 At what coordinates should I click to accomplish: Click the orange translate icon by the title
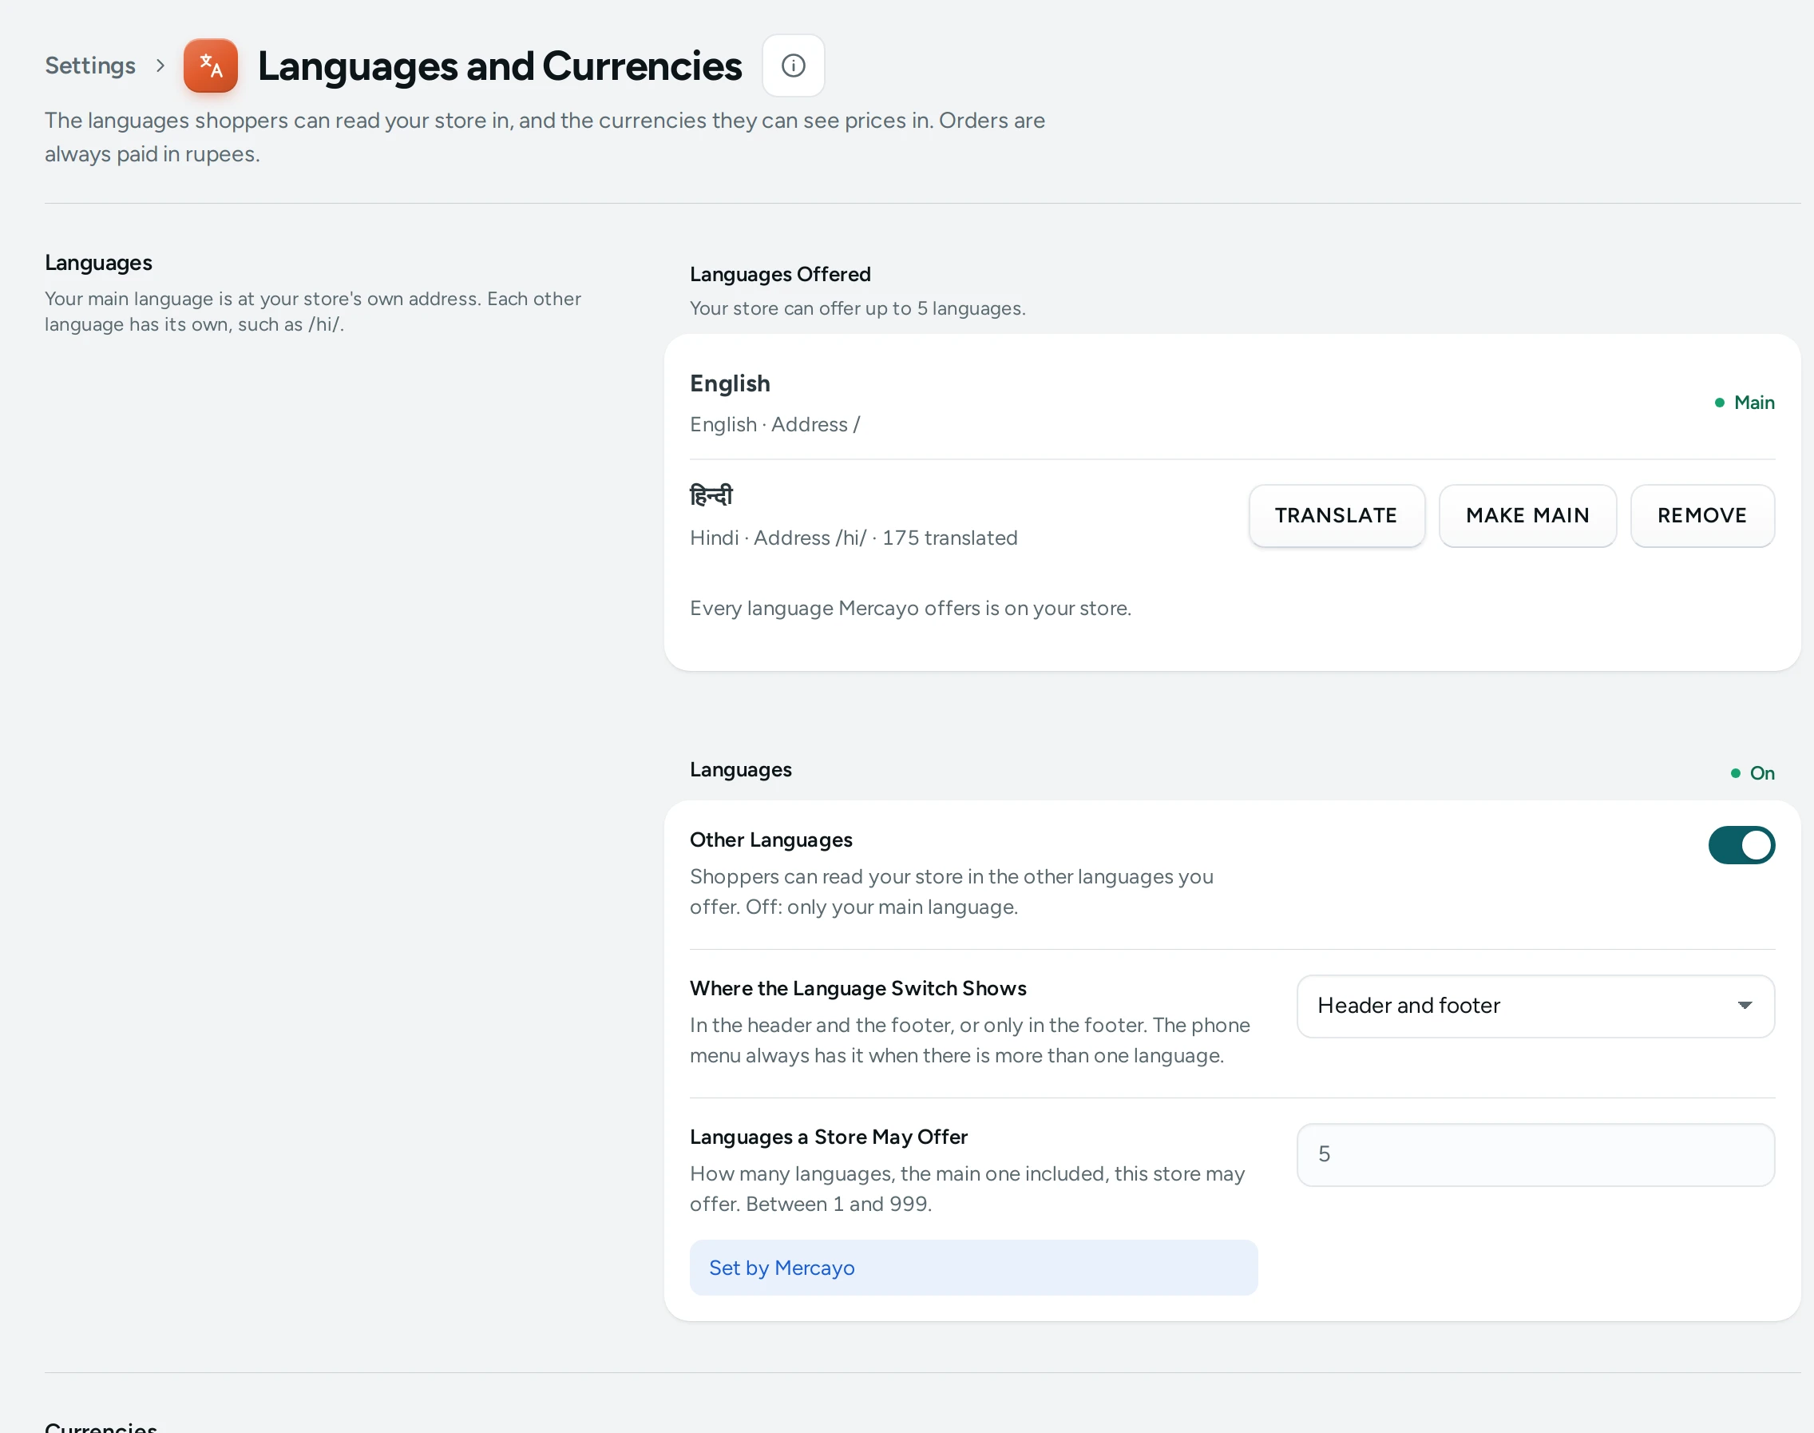(211, 65)
